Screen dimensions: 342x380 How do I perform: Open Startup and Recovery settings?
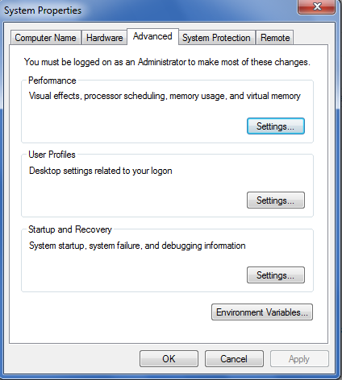pos(276,275)
